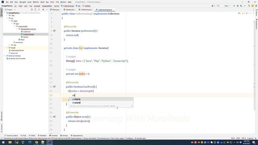
Task: Open completion popup three-dots options
Action: pos(132,106)
